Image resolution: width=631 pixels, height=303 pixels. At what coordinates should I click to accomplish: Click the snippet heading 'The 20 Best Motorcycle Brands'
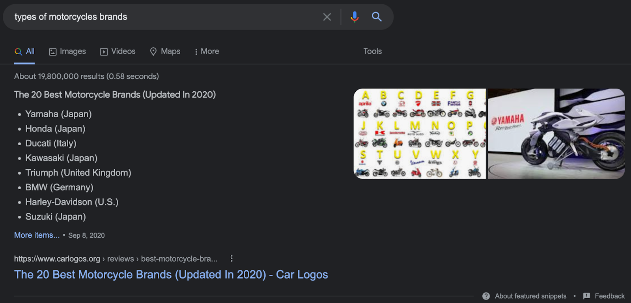click(x=115, y=94)
